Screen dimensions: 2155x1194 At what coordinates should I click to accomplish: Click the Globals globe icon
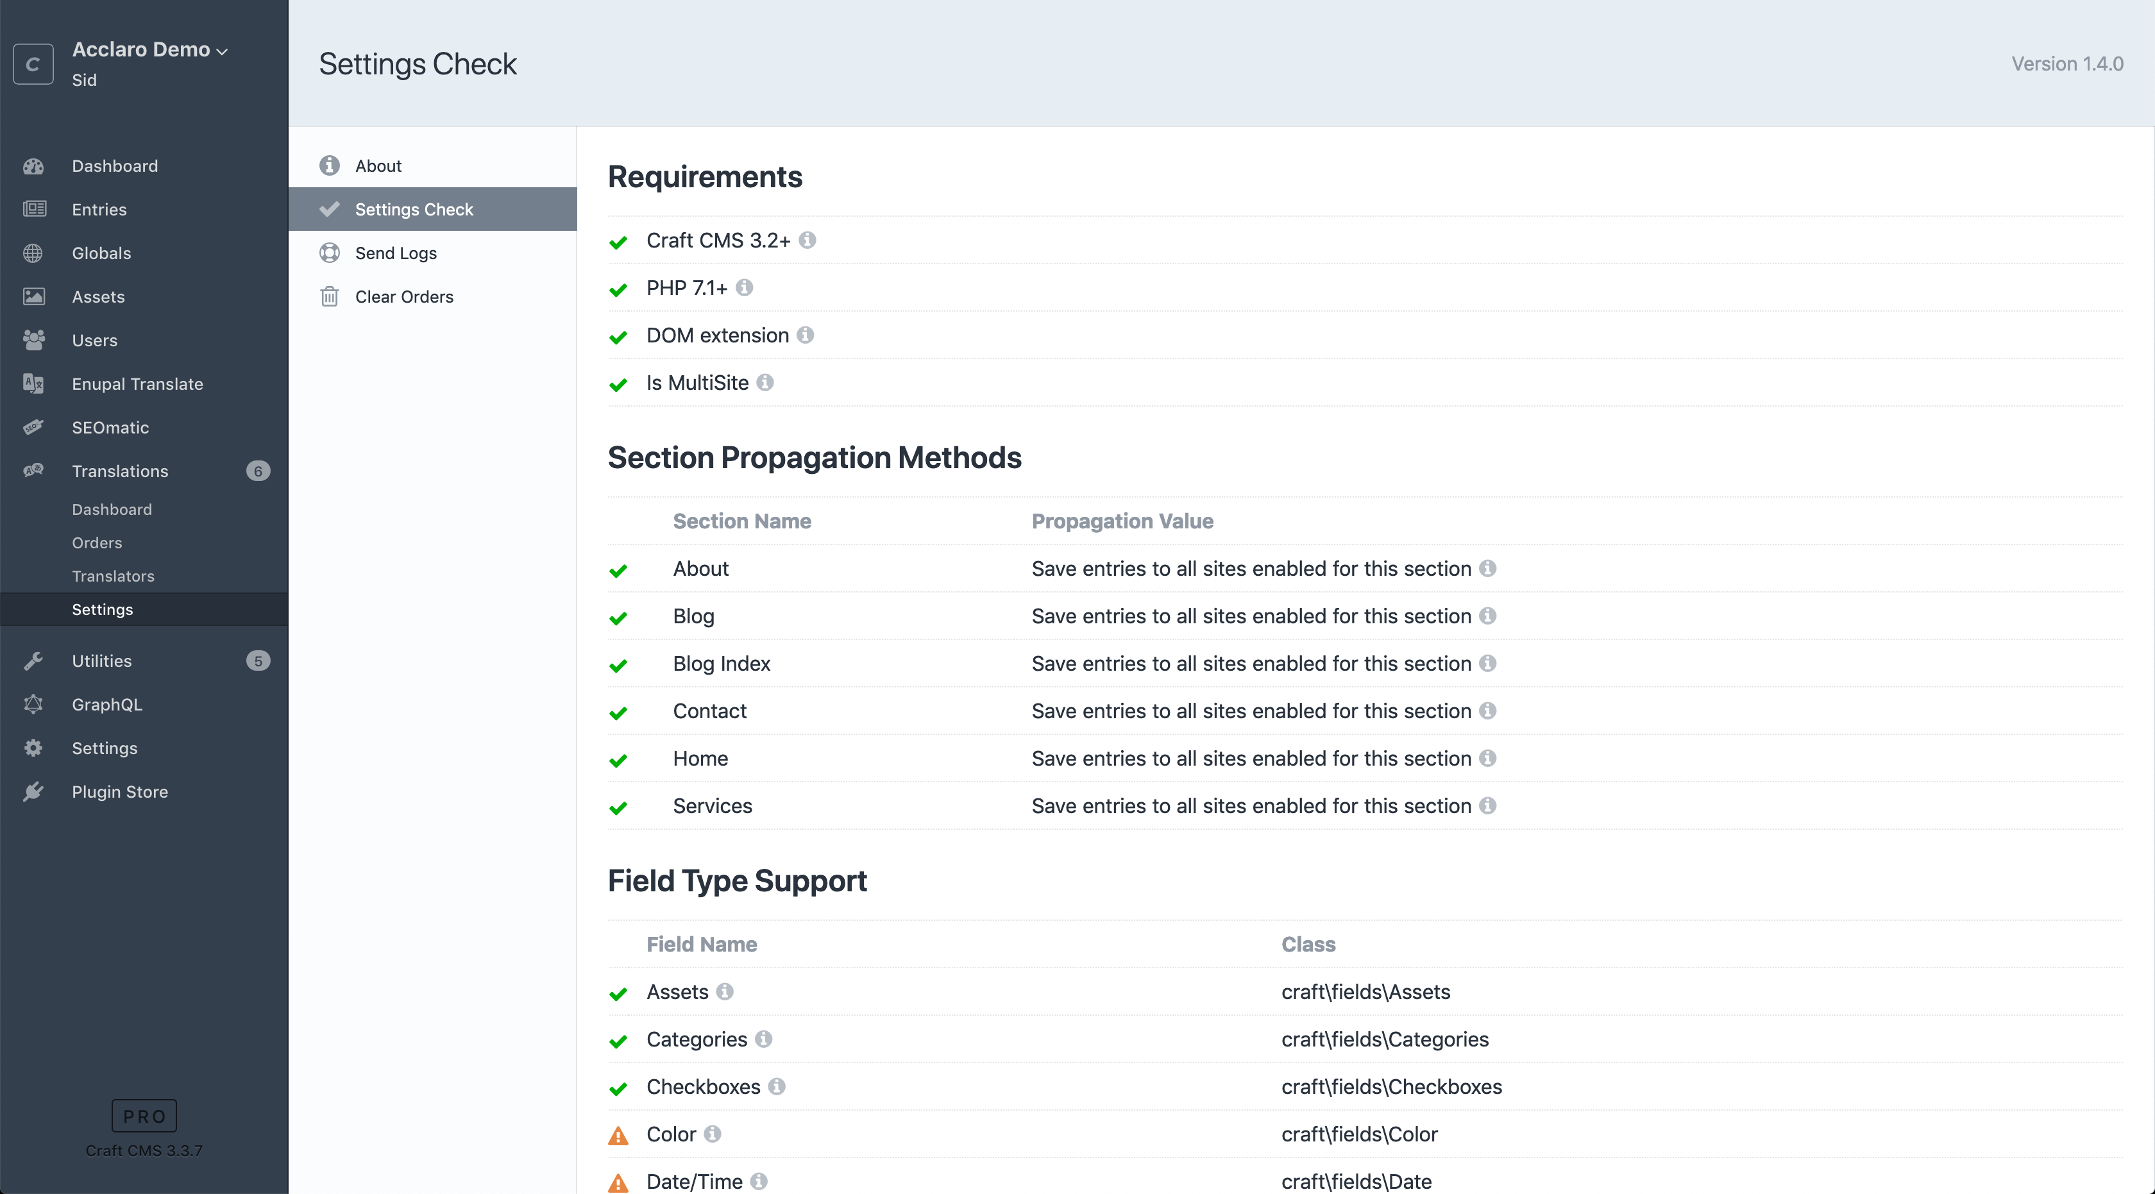[x=33, y=253]
